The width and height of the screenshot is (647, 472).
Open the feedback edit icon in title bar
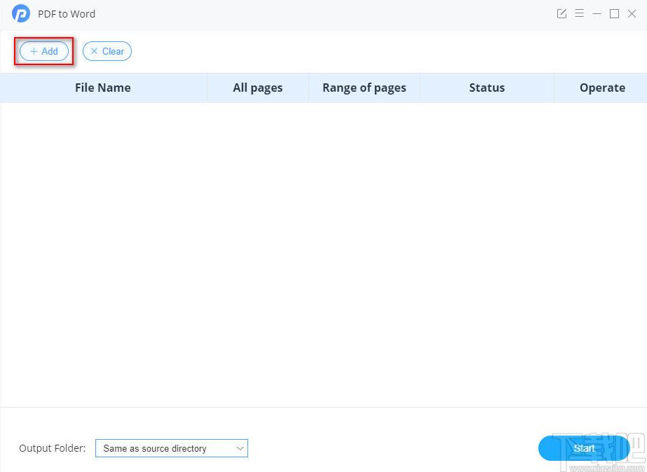point(561,13)
